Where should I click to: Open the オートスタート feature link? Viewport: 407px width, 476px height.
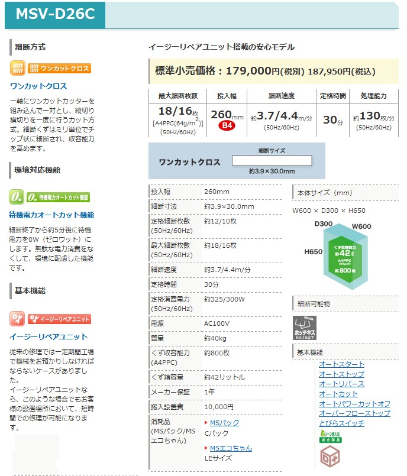click(341, 364)
